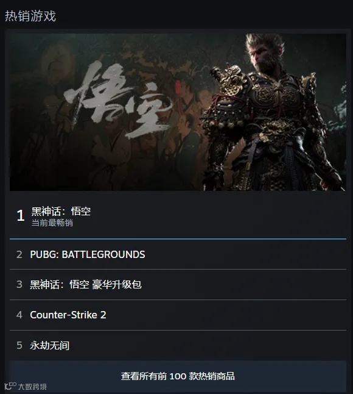Open the 黑神话：悟空 title link
353x394 pixels.
[61, 211]
